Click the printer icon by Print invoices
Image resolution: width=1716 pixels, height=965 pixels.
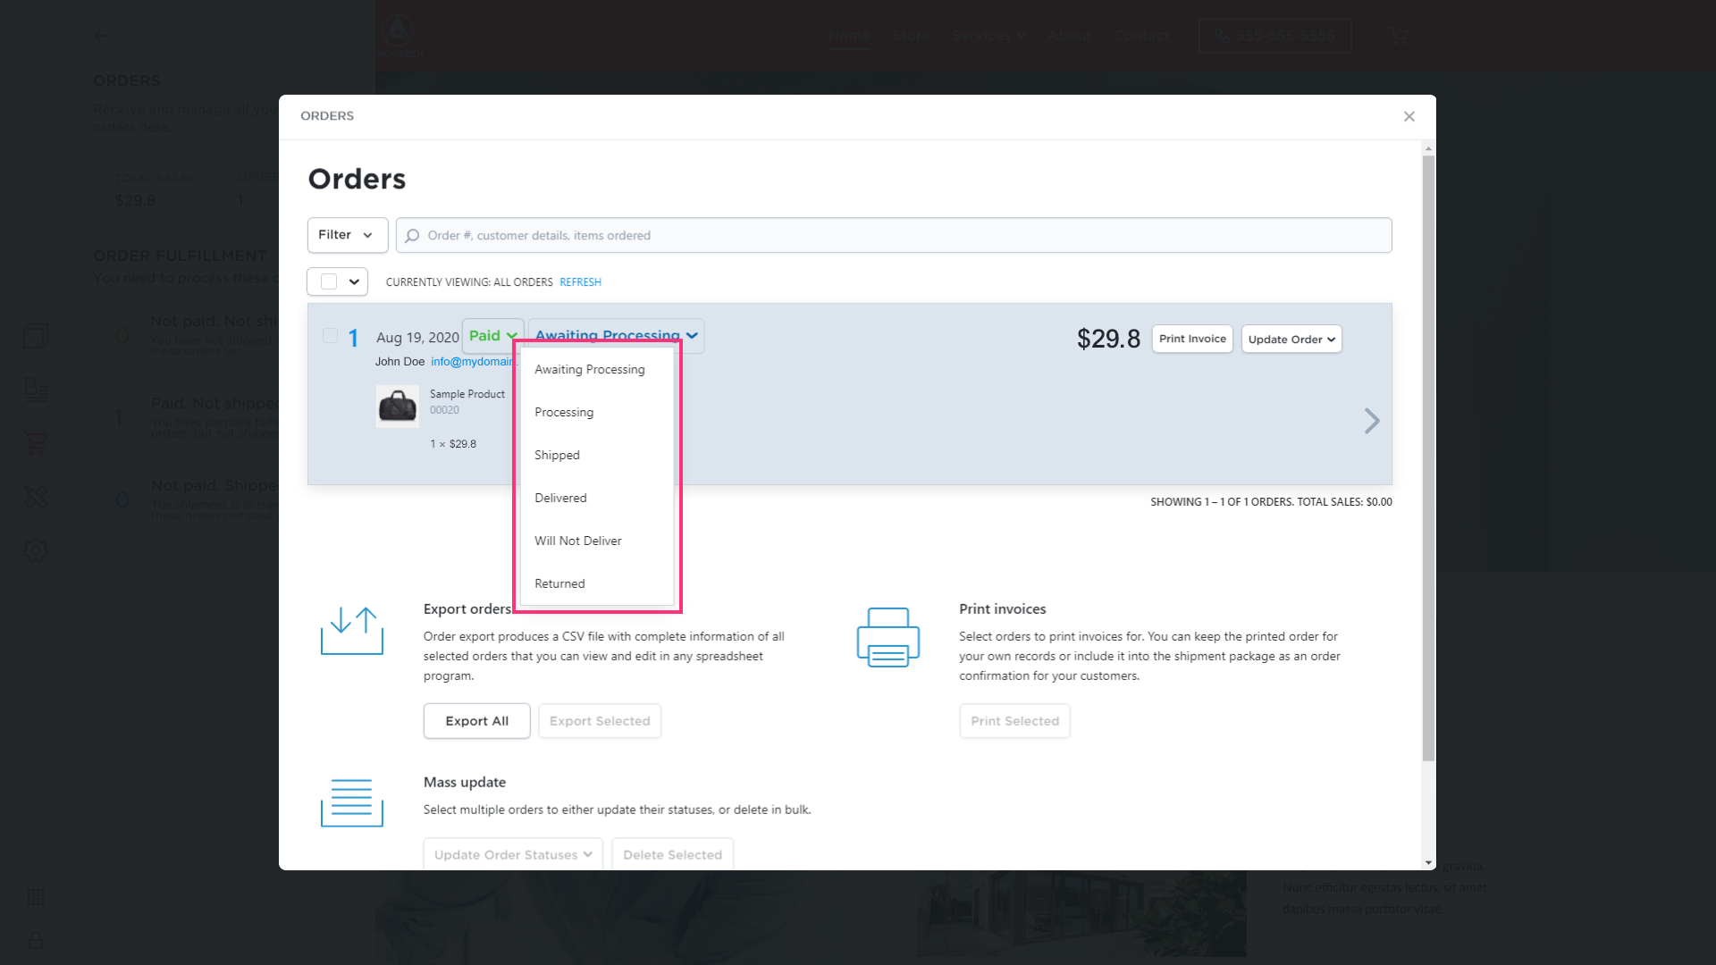(888, 636)
